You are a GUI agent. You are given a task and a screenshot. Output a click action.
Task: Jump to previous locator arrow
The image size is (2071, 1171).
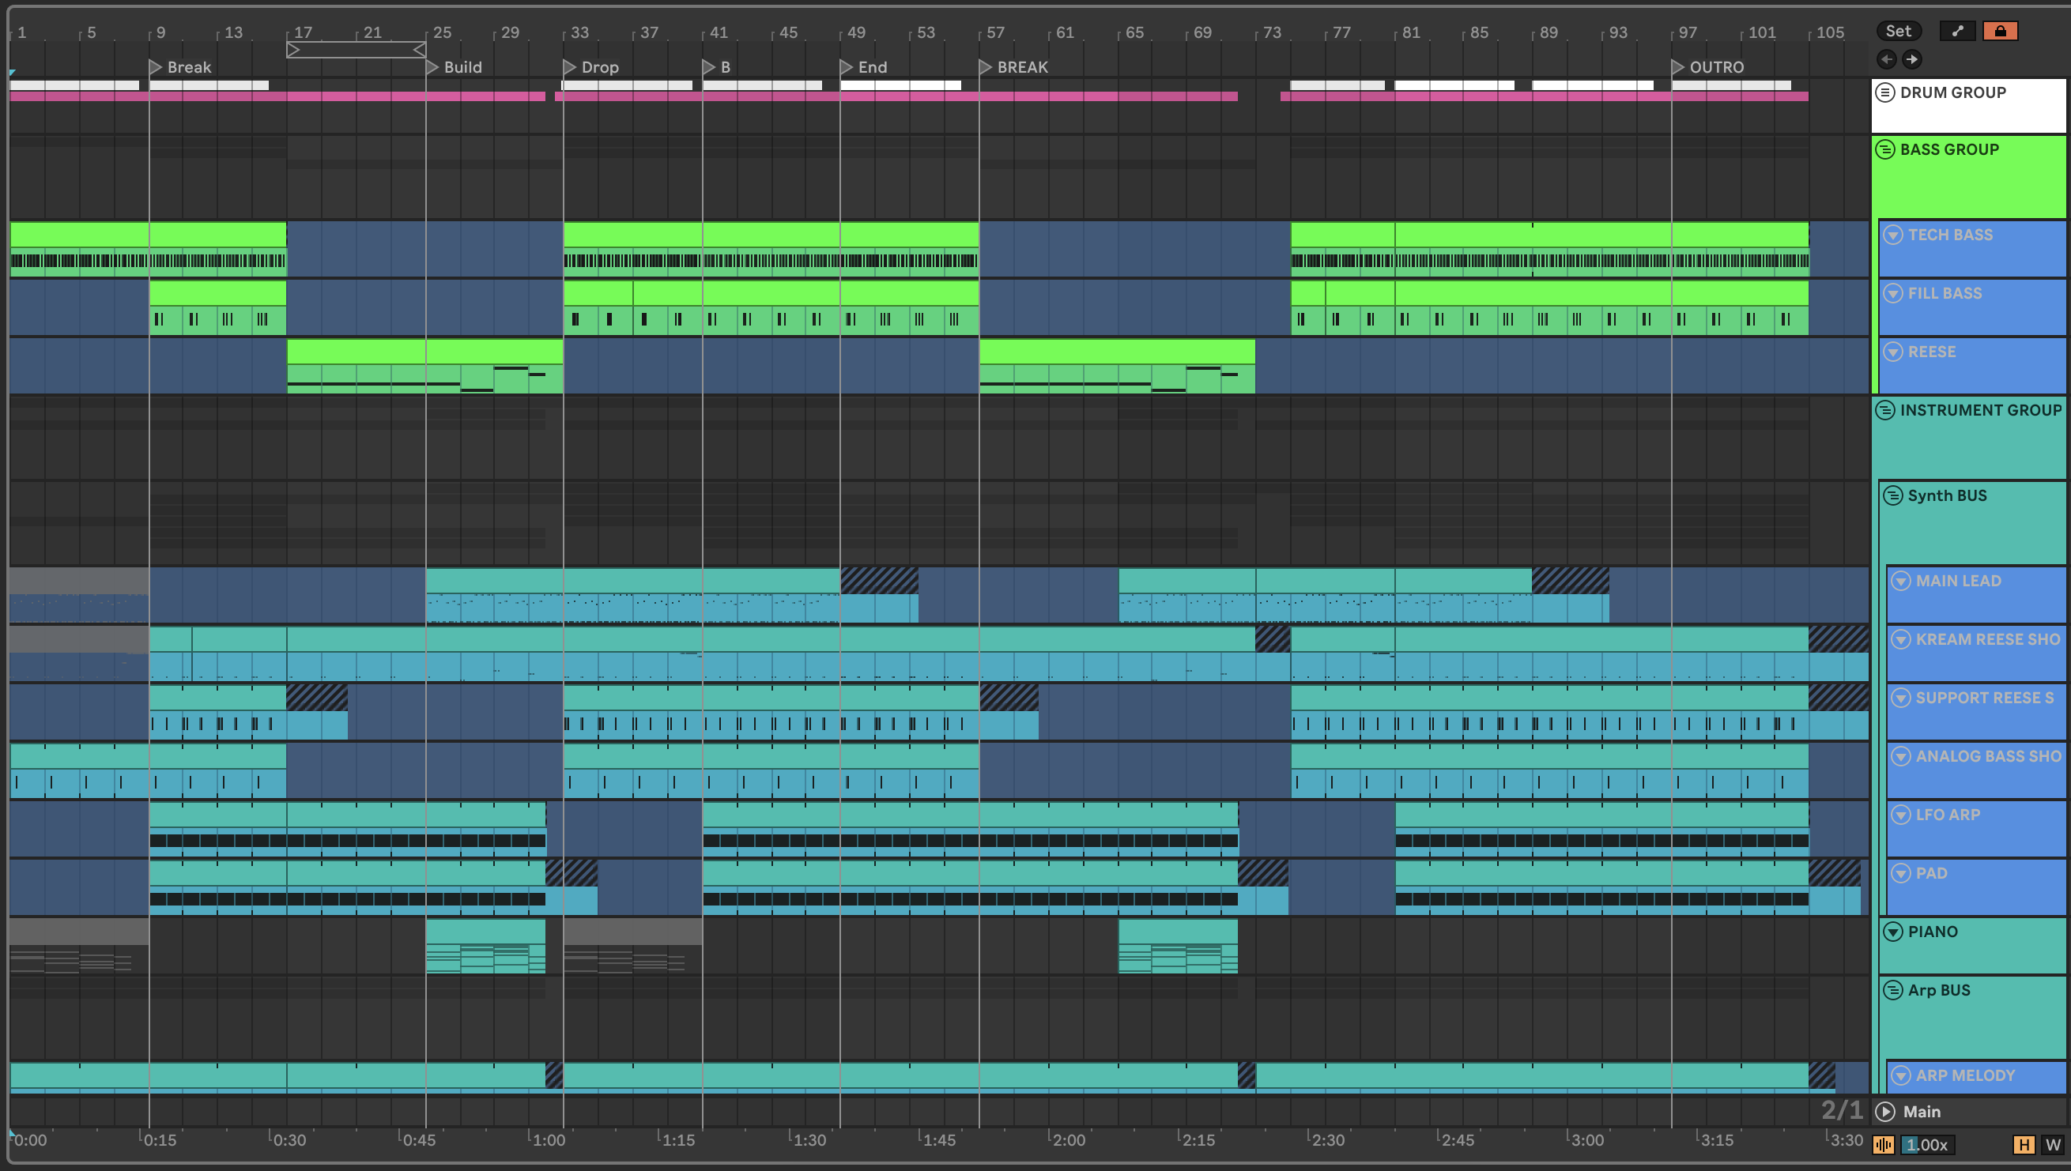[x=1886, y=58]
